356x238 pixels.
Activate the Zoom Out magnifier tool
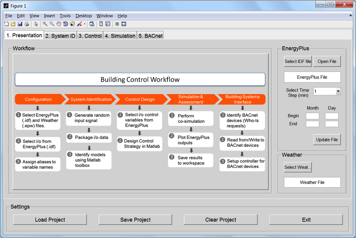coord(52,24)
